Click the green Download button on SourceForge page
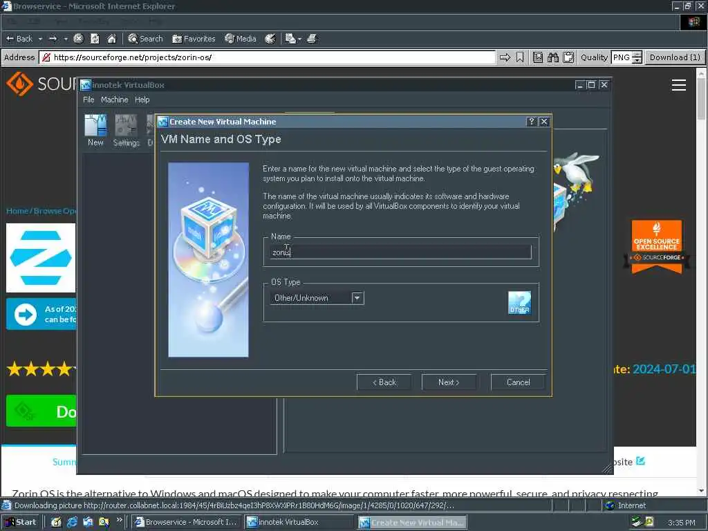Screen dimensions: 708x531 point(41,411)
